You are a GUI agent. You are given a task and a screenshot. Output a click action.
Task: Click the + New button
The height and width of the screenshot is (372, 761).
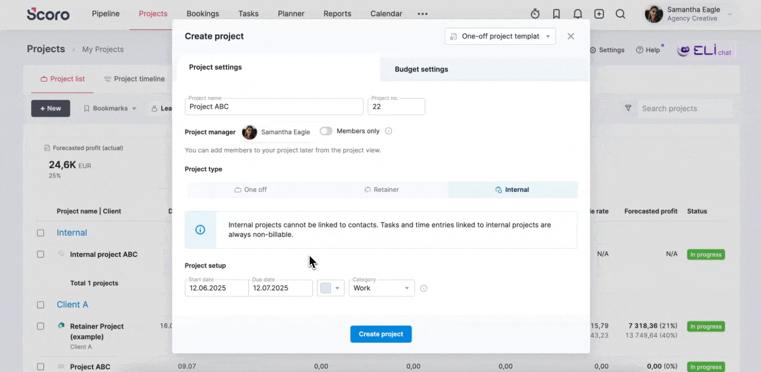tap(51, 109)
